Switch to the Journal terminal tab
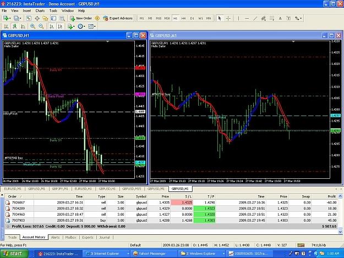Image resolution: width=344 pixels, height=258 pixels. pyautogui.click(x=104, y=237)
